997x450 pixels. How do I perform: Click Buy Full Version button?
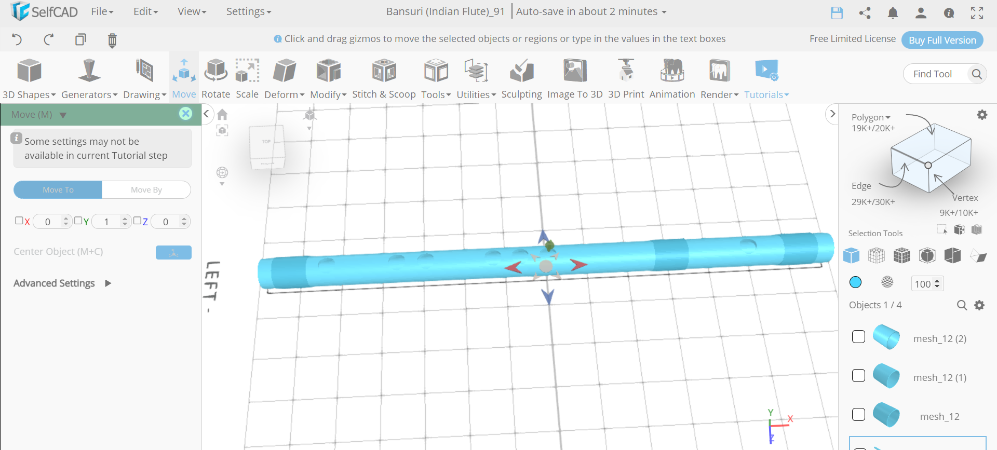[942, 40]
